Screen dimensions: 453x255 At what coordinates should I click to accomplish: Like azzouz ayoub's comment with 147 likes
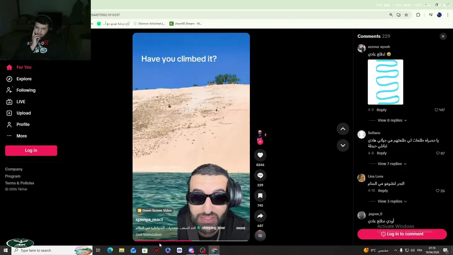point(436,110)
